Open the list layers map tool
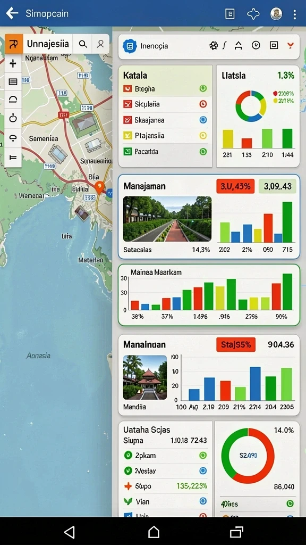 click(13, 82)
